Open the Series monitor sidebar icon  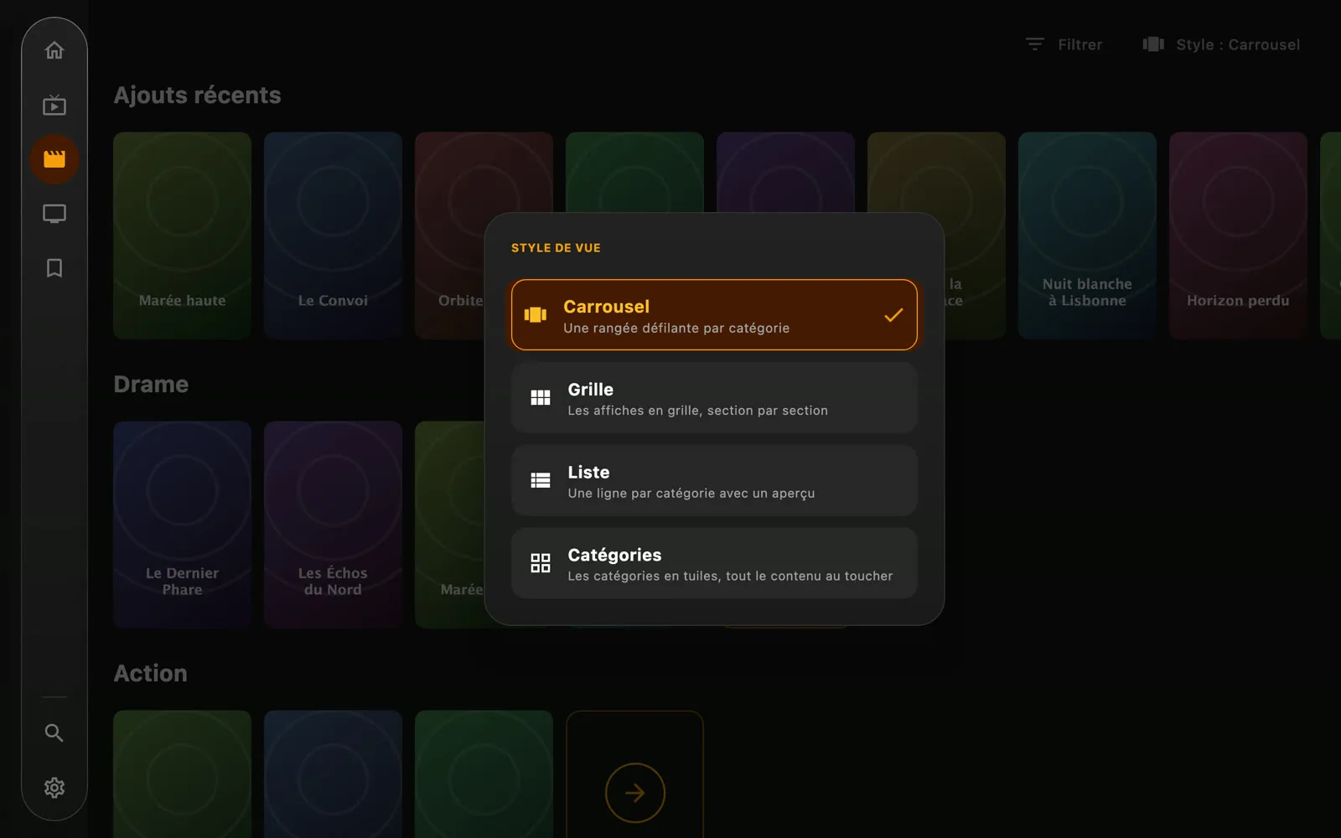pyautogui.click(x=54, y=214)
